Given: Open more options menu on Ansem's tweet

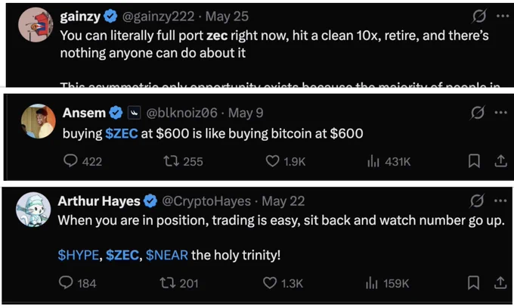Looking at the screenshot, I should 501,113.
